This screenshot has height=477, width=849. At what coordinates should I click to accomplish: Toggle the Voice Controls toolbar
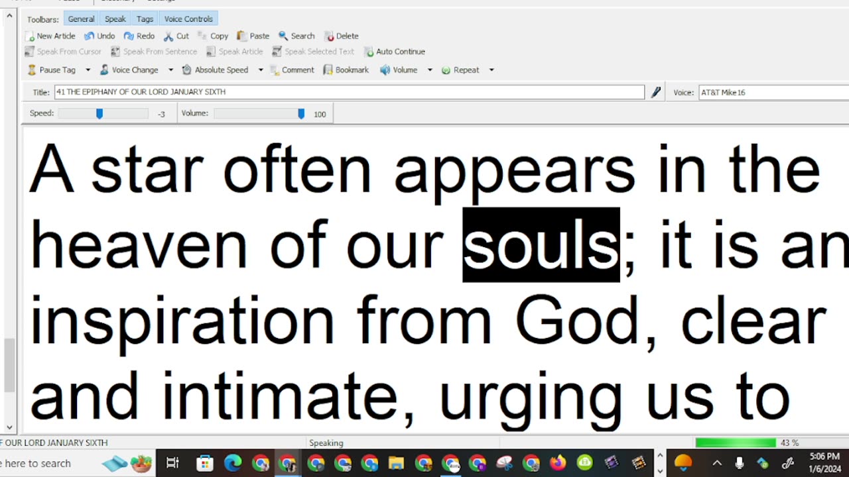point(188,19)
